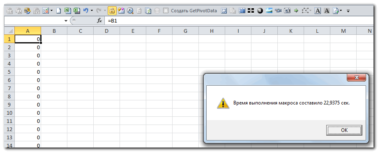Toggle the highlighted padlock button
Screen dimensions: 378x152
pos(112,11)
